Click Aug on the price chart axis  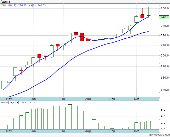point(88,99)
